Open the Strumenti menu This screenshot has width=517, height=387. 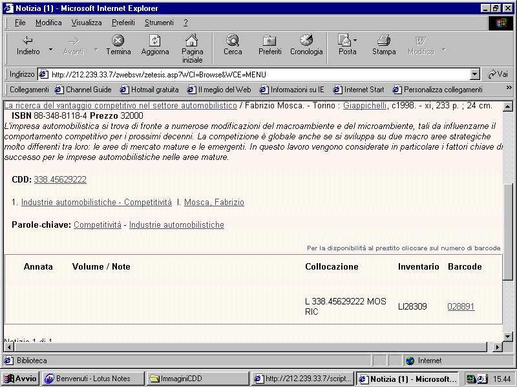(x=159, y=23)
